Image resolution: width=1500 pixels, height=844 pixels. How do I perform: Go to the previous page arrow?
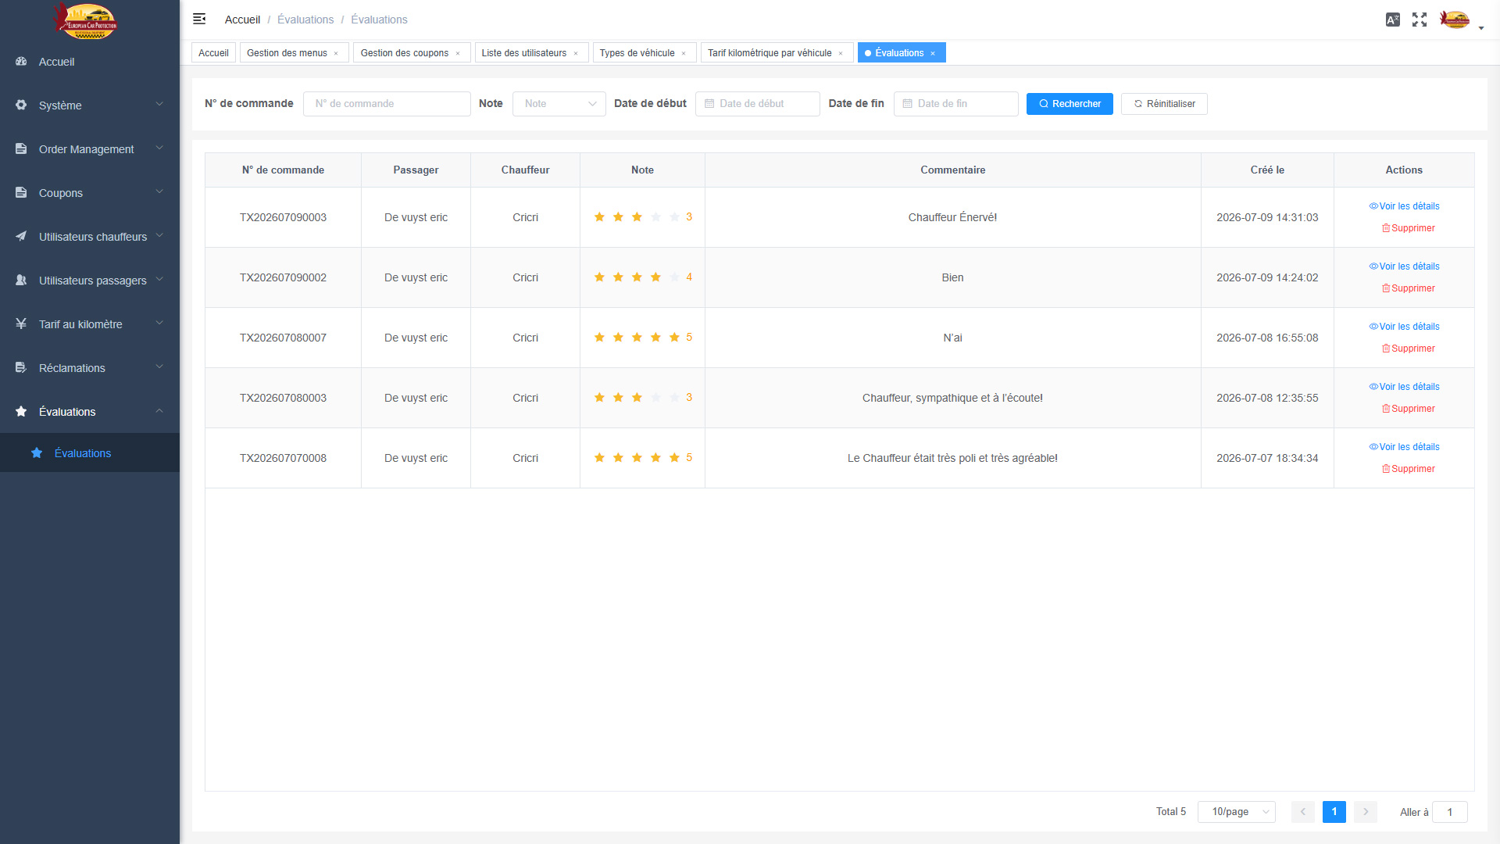(x=1303, y=812)
